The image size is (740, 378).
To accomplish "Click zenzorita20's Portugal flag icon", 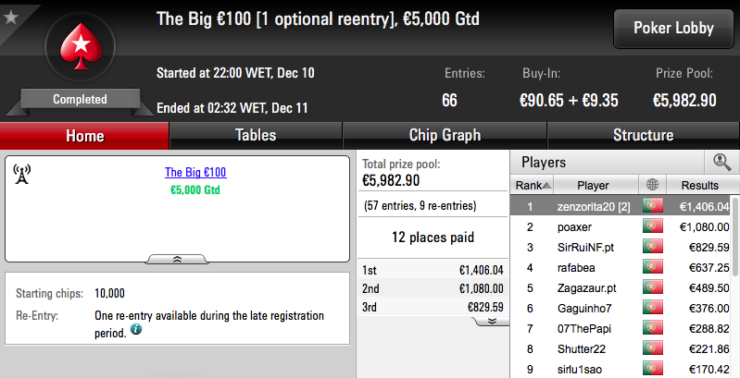I will (652, 206).
